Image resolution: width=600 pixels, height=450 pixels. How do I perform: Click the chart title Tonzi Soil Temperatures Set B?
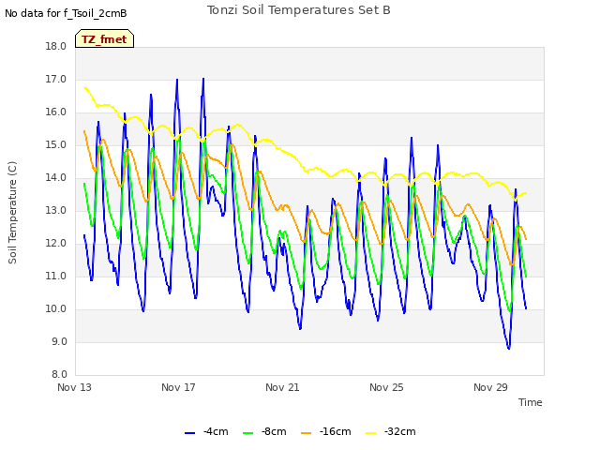click(x=299, y=10)
